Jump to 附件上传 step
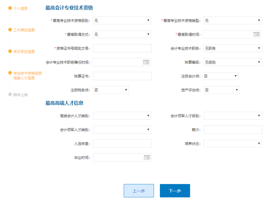 (x=20, y=95)
